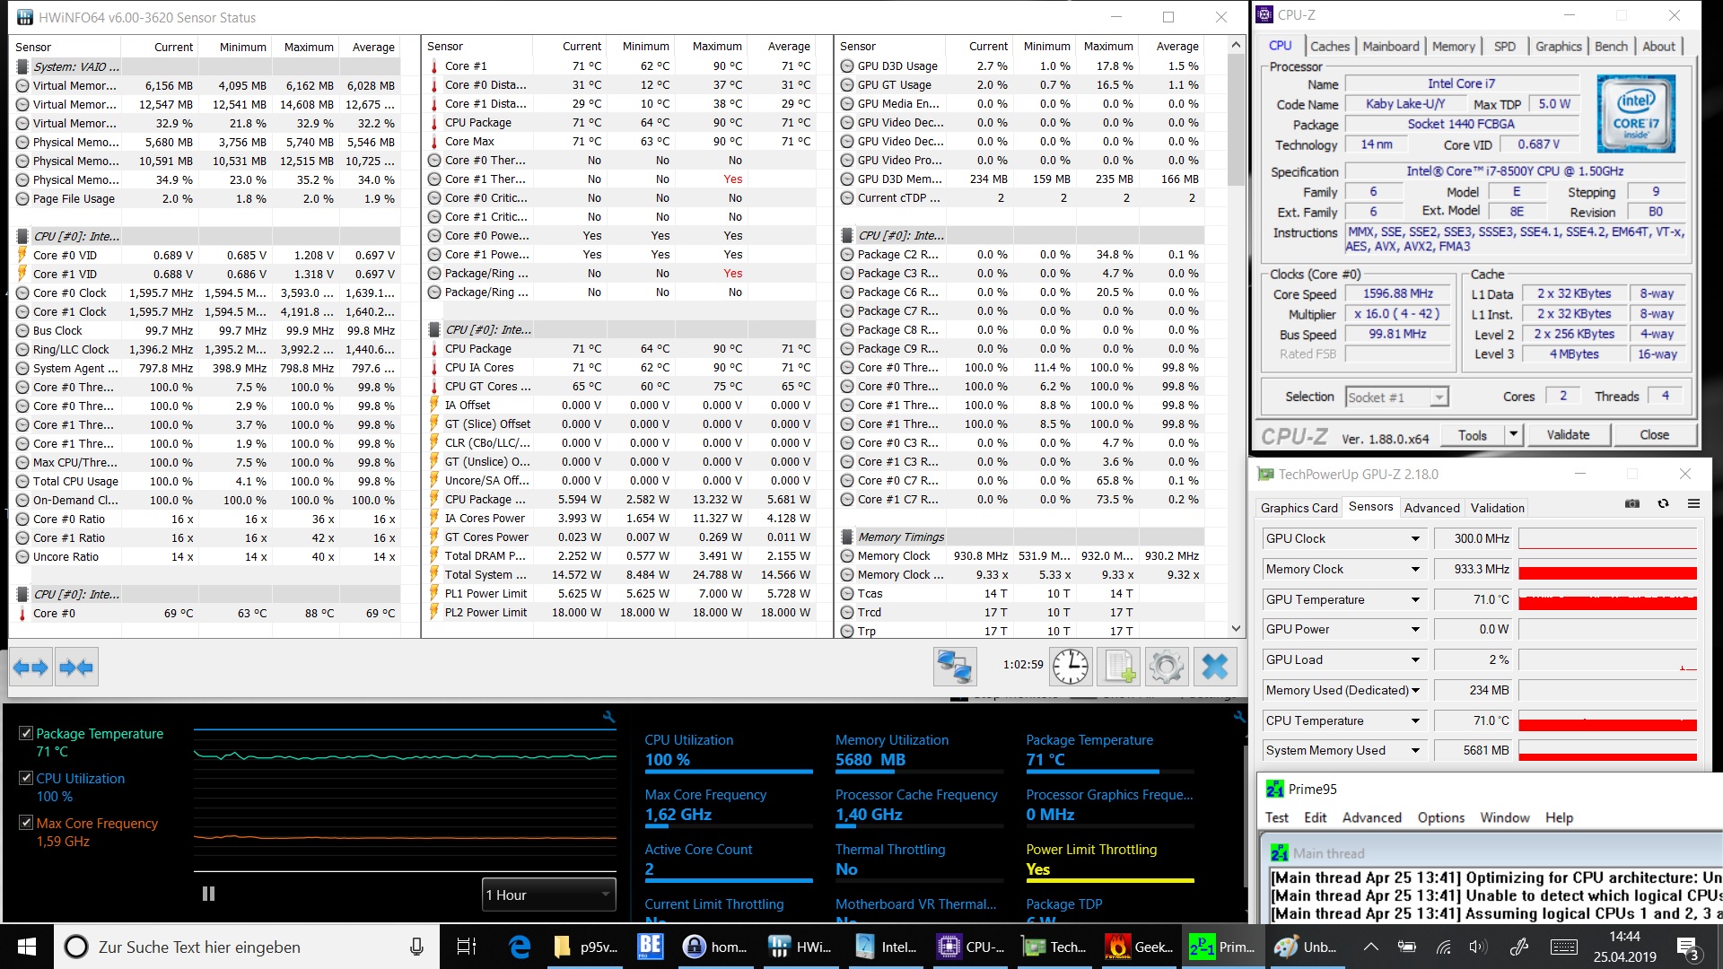Uncheck the Package Temperature graph checkbox

26,733
